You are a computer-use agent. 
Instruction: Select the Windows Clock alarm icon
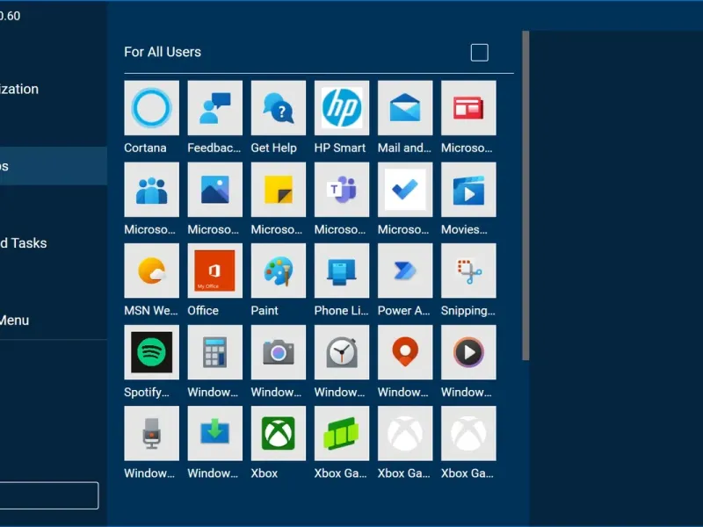point(342,352)
